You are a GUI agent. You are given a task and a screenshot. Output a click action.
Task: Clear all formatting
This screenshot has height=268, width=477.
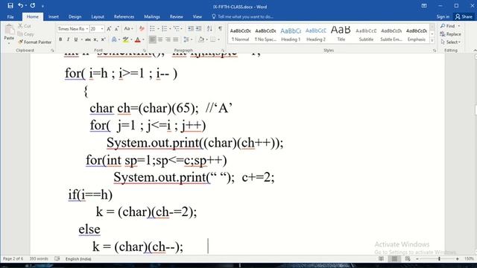[x=142, y=28]
